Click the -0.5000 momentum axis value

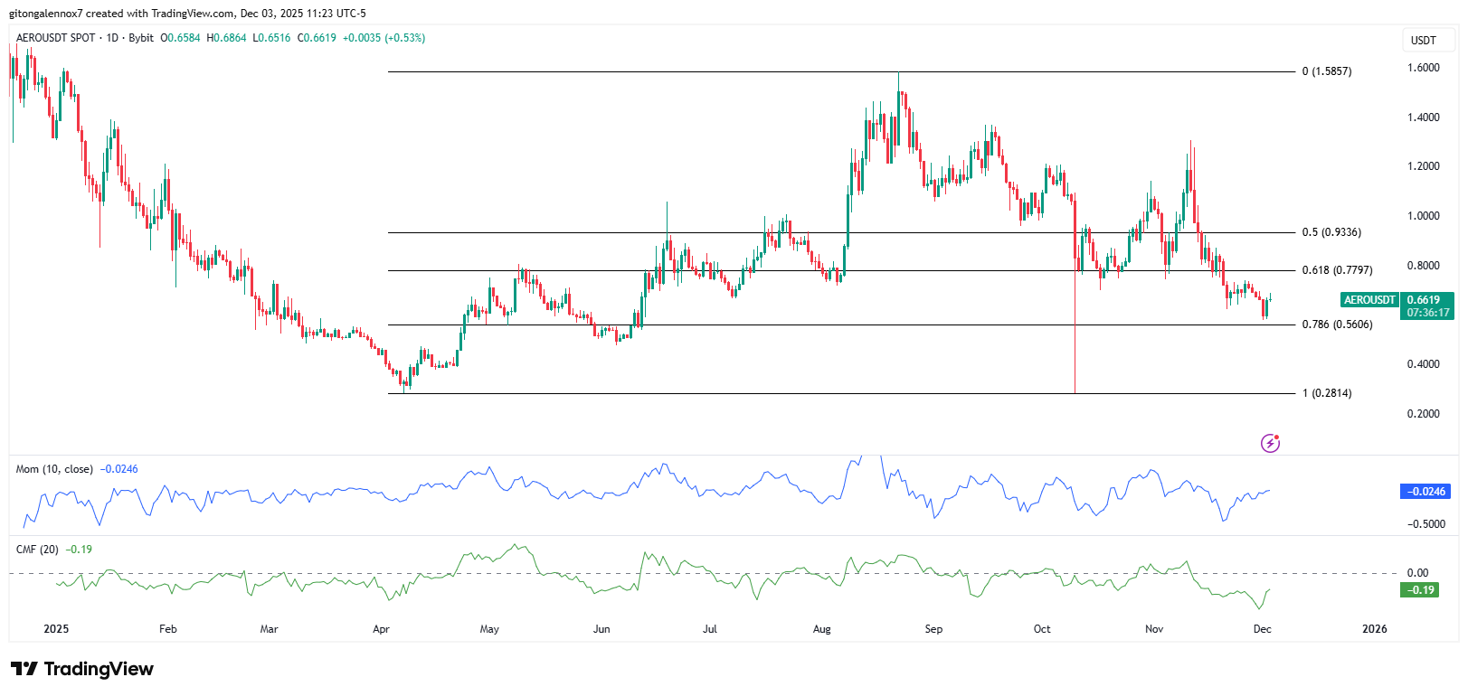(1425, 524)
